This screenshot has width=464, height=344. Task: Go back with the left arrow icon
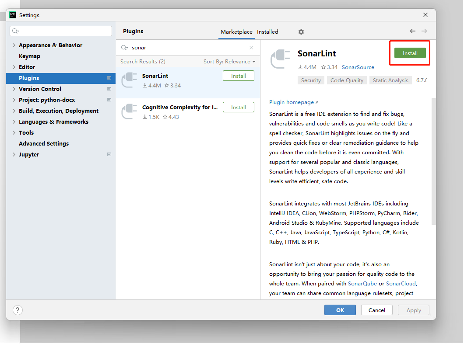point(412,31)
